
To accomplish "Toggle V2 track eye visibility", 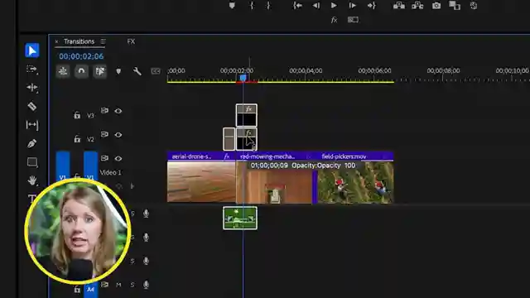I will click(x=118, y=135).
